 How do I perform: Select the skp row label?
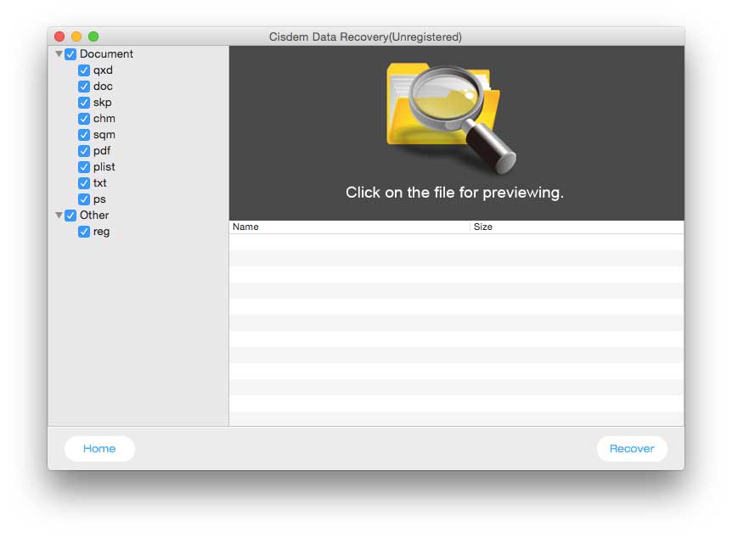(102, 103)
